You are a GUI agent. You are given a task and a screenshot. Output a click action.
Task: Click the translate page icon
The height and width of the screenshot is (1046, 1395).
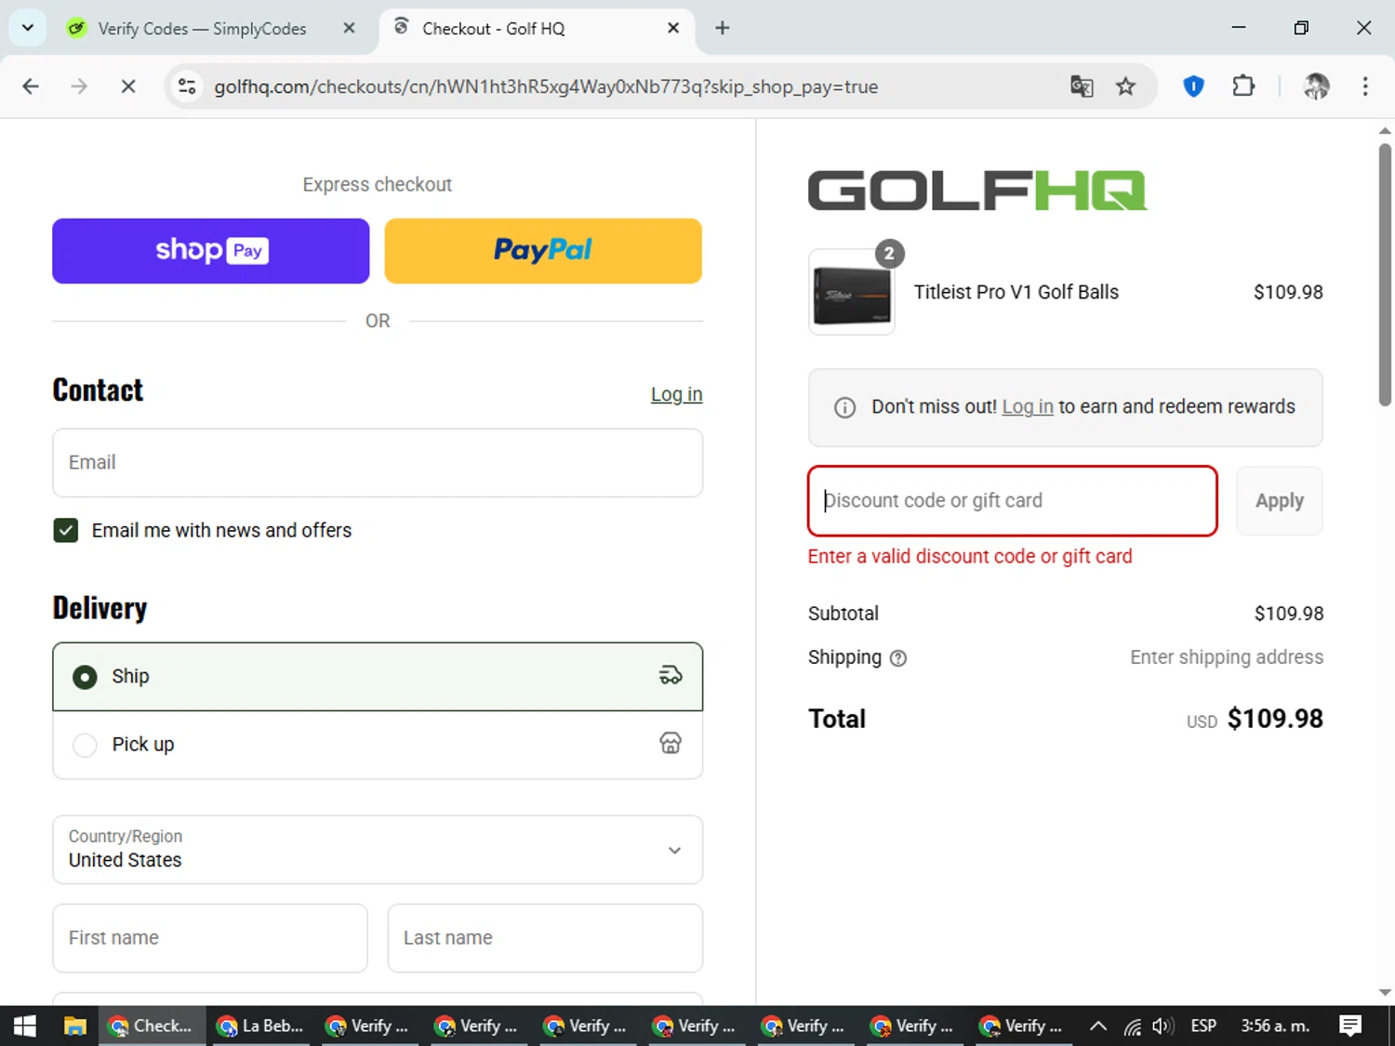pyautogui.click(x=1082, y=86)
